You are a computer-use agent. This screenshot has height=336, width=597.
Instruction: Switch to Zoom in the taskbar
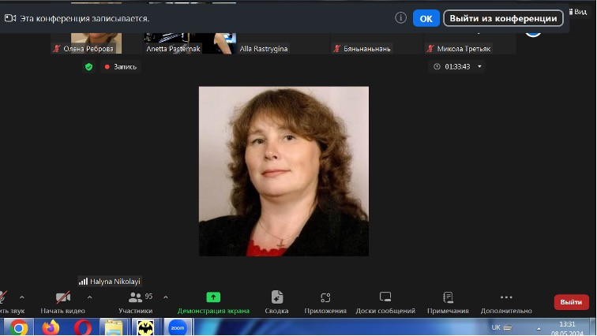pyautogui.click(x=178, y=327)
